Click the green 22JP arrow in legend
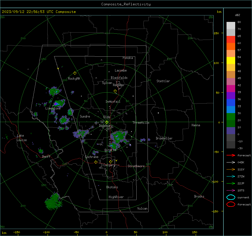Image resolution: width=252 pixels, height=236 pixels. (231, 183)
